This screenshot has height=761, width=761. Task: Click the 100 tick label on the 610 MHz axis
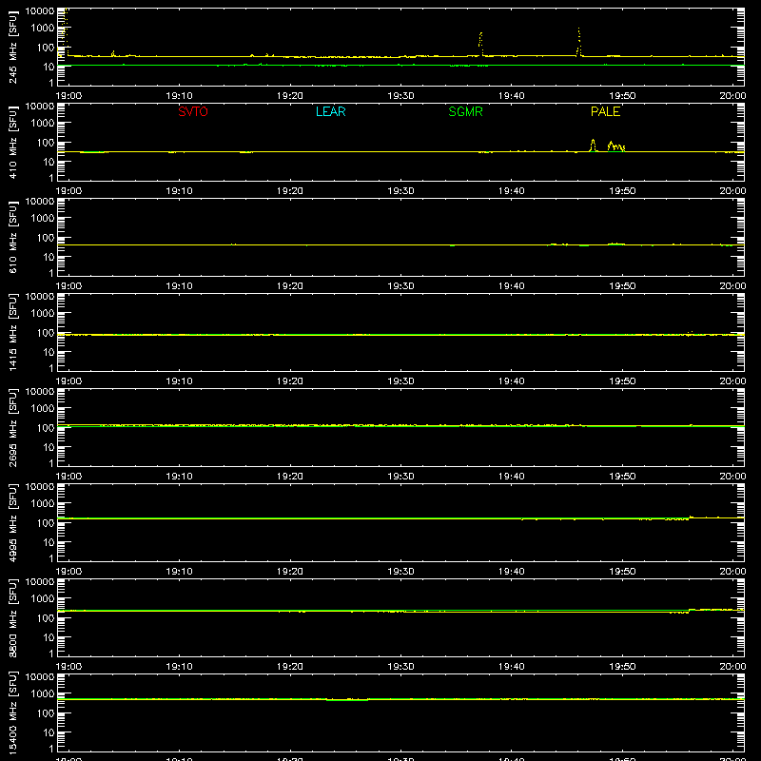click(46, 237)
